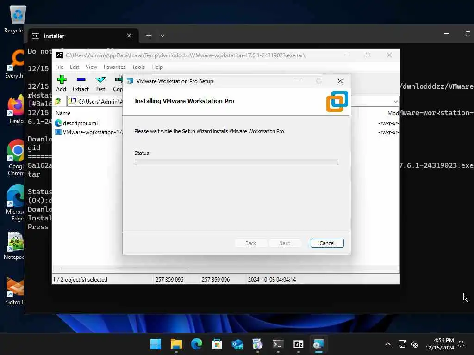Image resolution: width=474 pixels, height=355 pixels.
Task: Click the 7-Zip Extract toolbar icon
Action: tap(81, 80)
